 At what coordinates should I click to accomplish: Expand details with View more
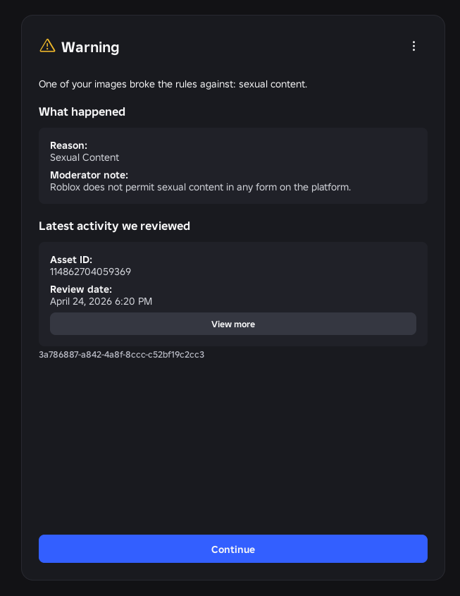pyautogui.click(x=232, y=324)
